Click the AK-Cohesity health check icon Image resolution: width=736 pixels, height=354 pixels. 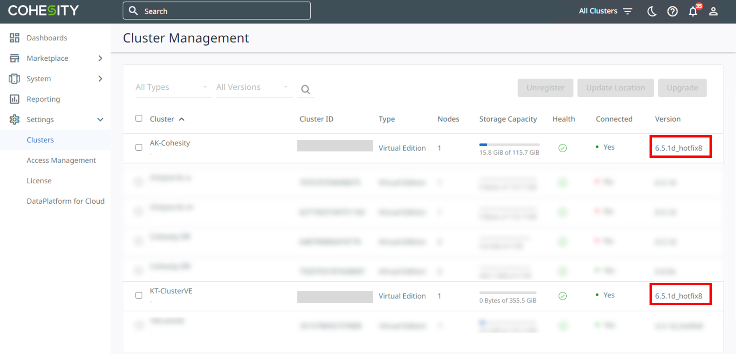563,148
